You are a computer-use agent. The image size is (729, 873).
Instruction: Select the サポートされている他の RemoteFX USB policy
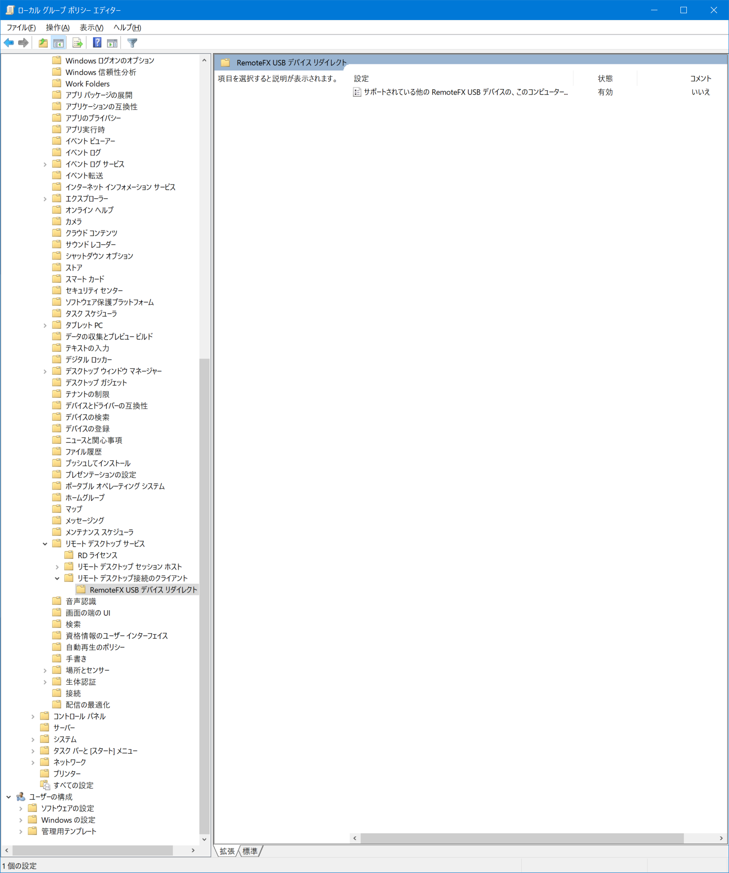tap(465, 92)
